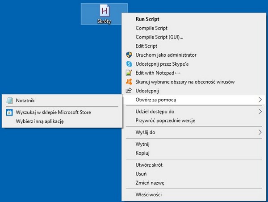This screenshot has width=268, height=202.
Task: Click the shield icon beside Uruchom jako administrator
Action: click(x=129, y=55)
